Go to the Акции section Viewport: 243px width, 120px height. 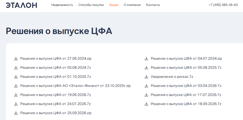tap(114, 5)
